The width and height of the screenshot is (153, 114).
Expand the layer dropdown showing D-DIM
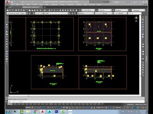tap(52, 13)
